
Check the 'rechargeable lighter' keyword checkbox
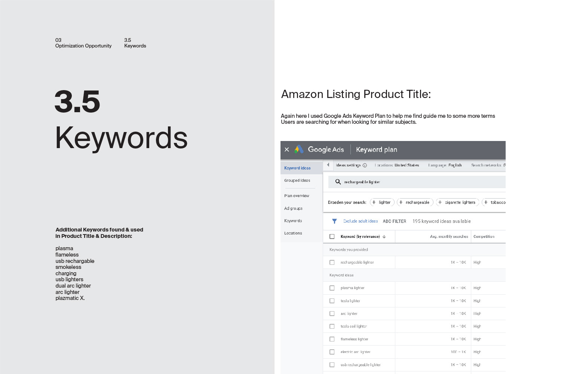click(x=332, y=263)
